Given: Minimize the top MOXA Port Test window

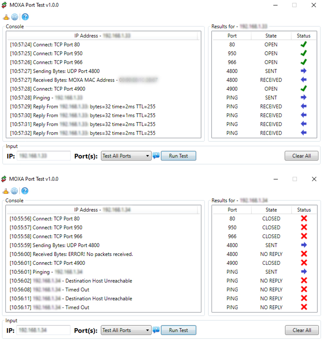Looking at the screenshot, I should coord(276,5).
